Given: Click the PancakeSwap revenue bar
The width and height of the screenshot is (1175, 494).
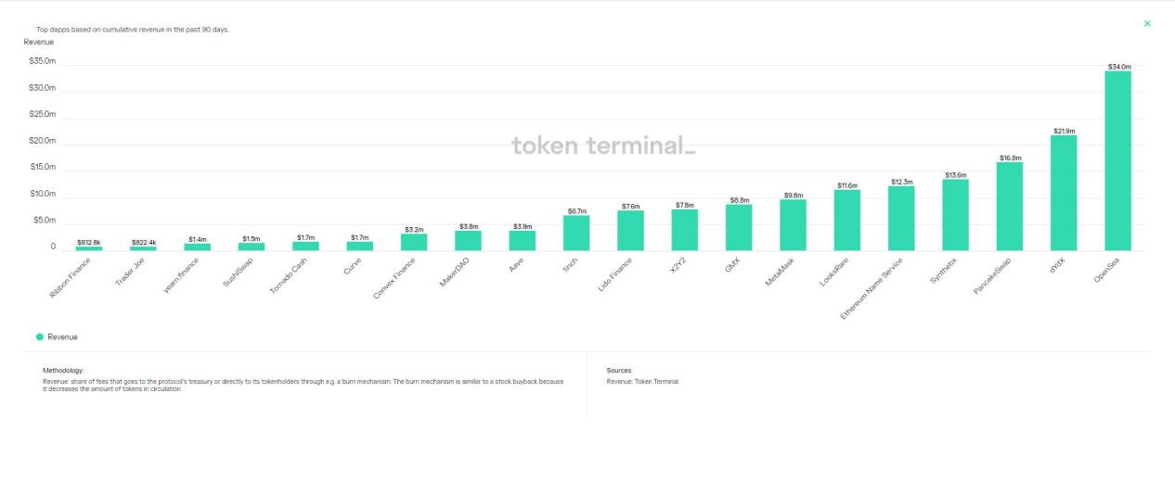Looking at the screenshot, I should 1010,207.
